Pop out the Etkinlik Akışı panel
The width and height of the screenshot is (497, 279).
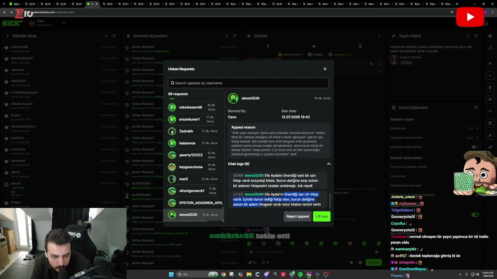[114, 36]
